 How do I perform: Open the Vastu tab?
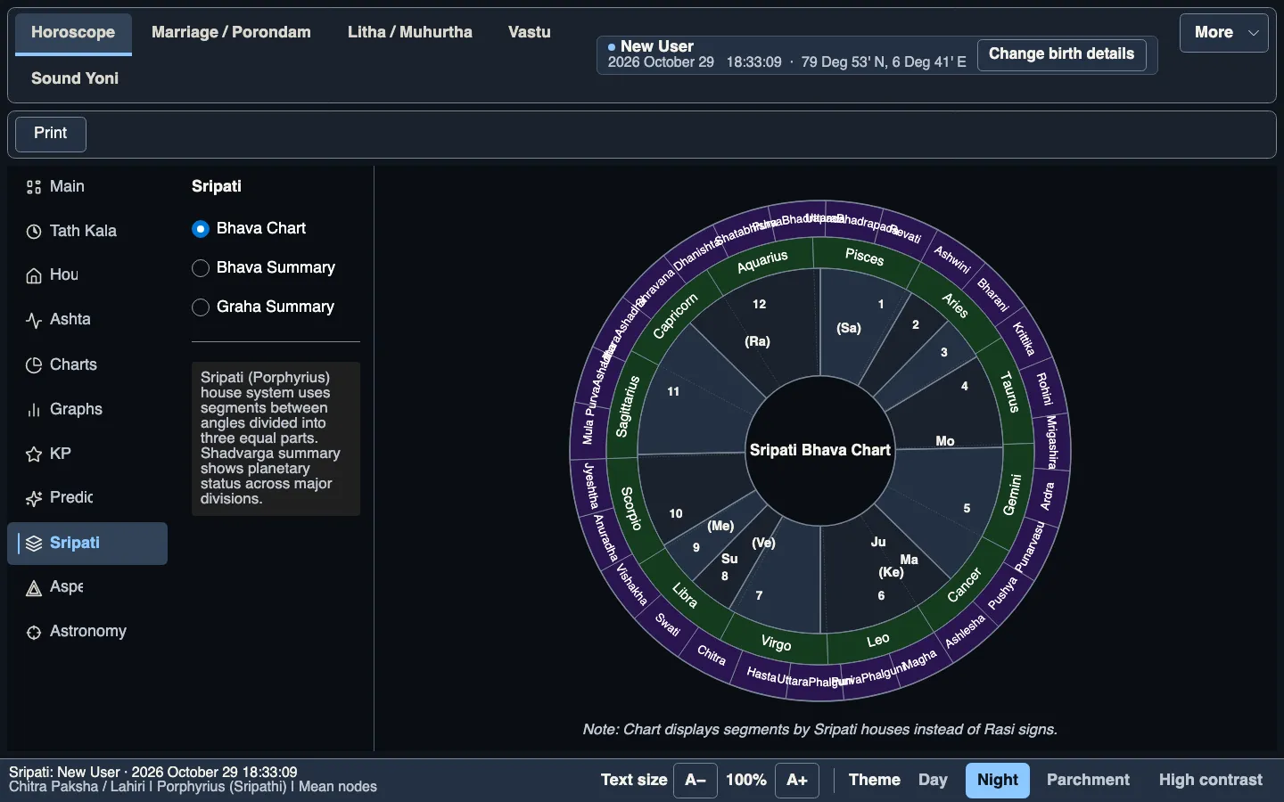click(530, 33)
